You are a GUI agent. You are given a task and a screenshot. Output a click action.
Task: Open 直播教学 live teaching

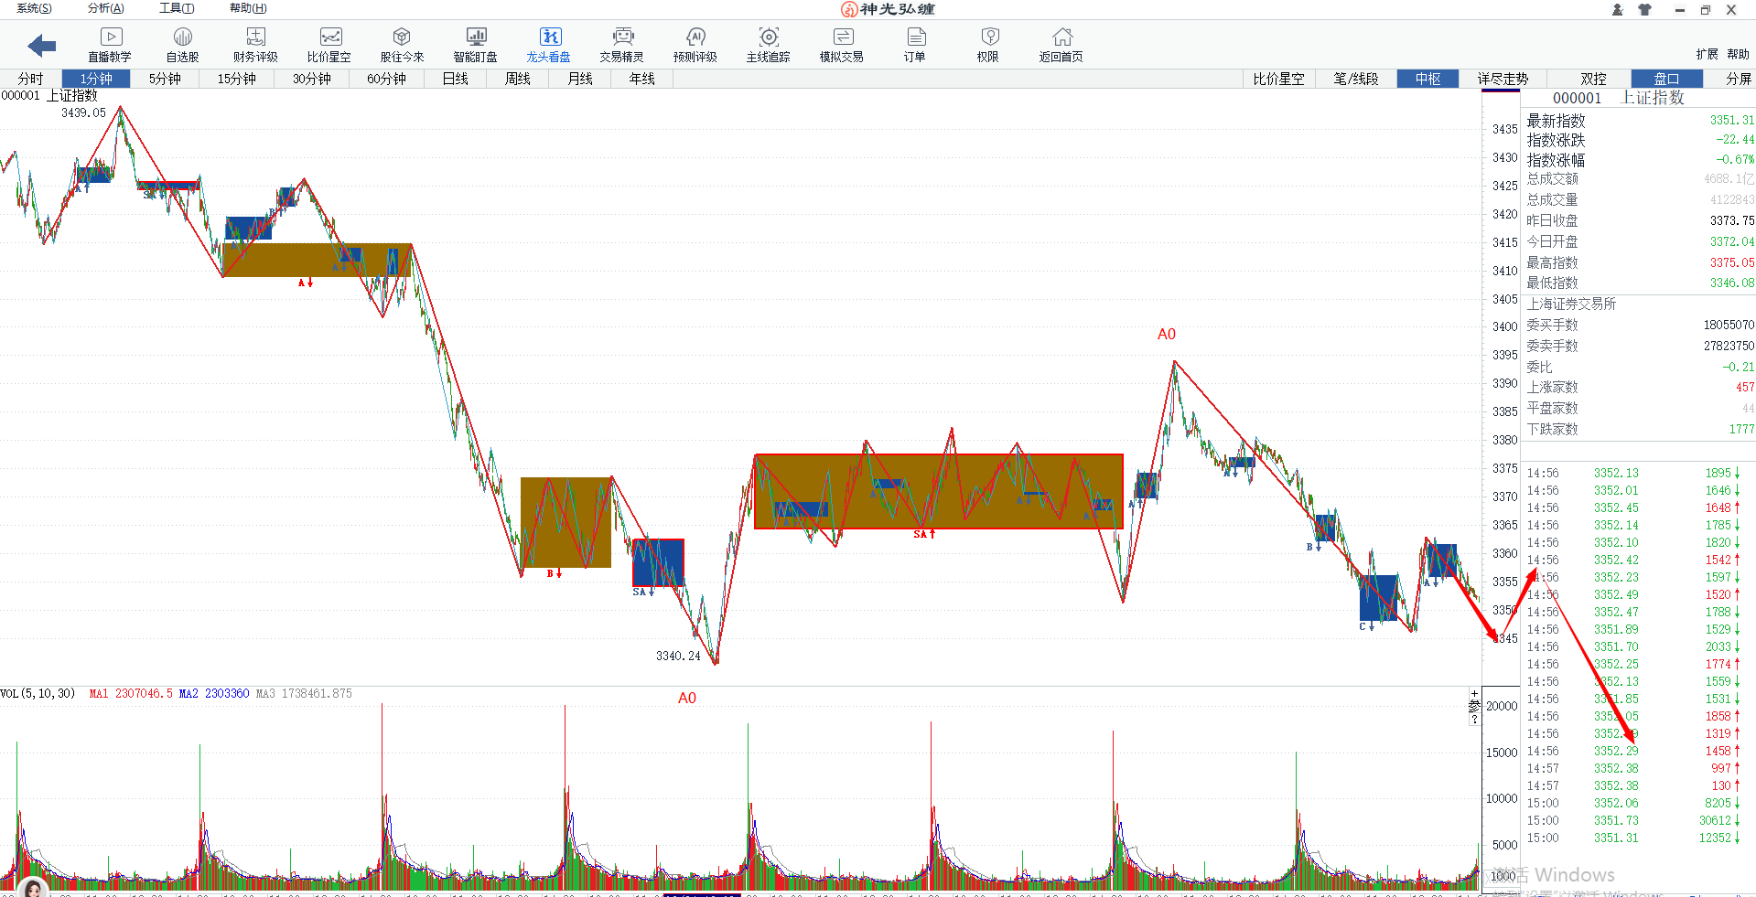tap(110, 44)
